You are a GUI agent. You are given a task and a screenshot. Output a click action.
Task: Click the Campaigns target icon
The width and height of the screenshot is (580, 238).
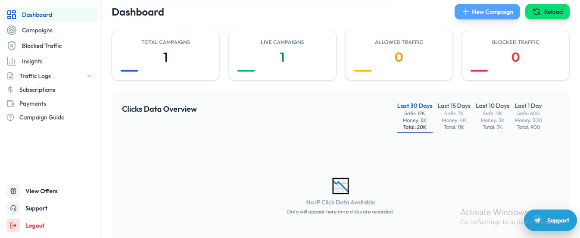point(12,30)
